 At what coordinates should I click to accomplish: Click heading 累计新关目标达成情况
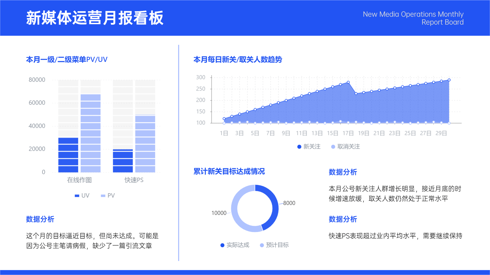coord(229,171)
